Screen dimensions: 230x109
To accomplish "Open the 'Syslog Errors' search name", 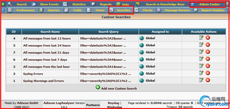I will [33, 74].
